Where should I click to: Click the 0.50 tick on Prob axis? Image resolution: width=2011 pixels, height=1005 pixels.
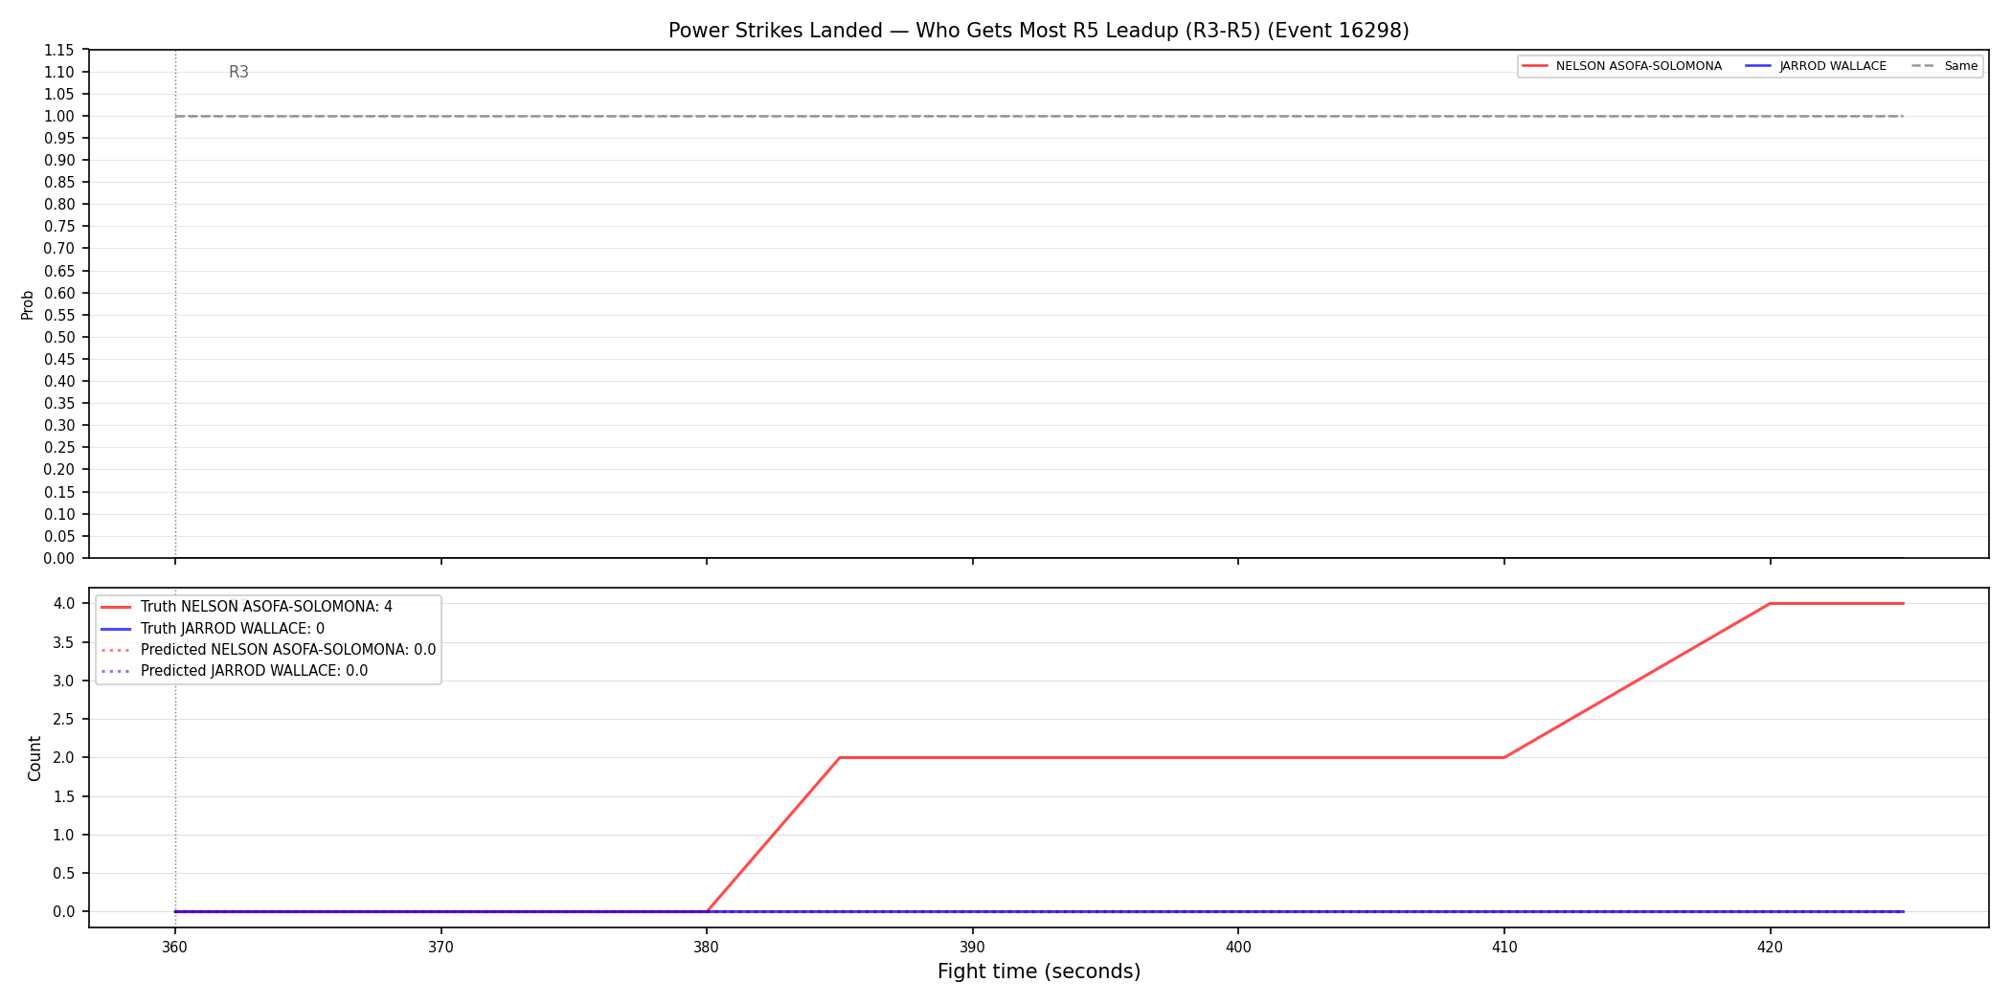click(x=59, y=337)
